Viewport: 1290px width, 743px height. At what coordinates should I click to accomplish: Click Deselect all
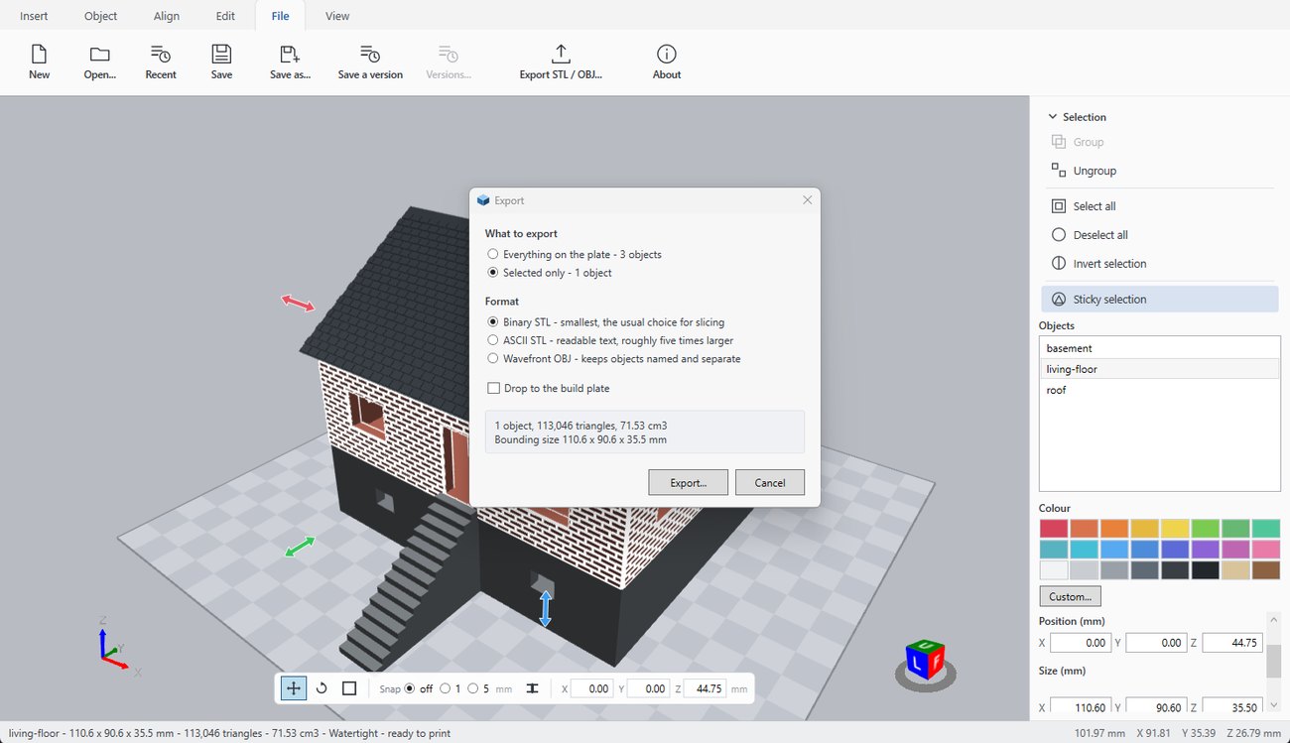[x=1100, y=235]
